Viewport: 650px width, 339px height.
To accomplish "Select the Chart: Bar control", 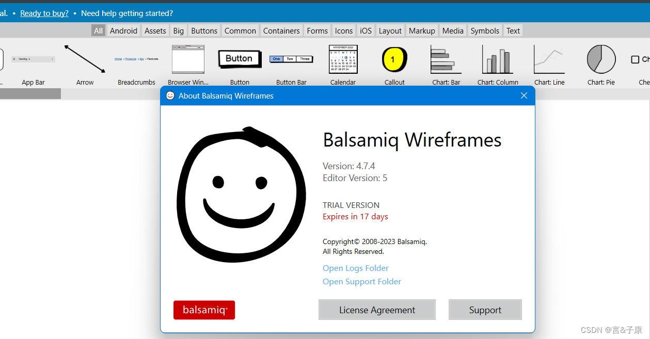I will pos(446,59).
